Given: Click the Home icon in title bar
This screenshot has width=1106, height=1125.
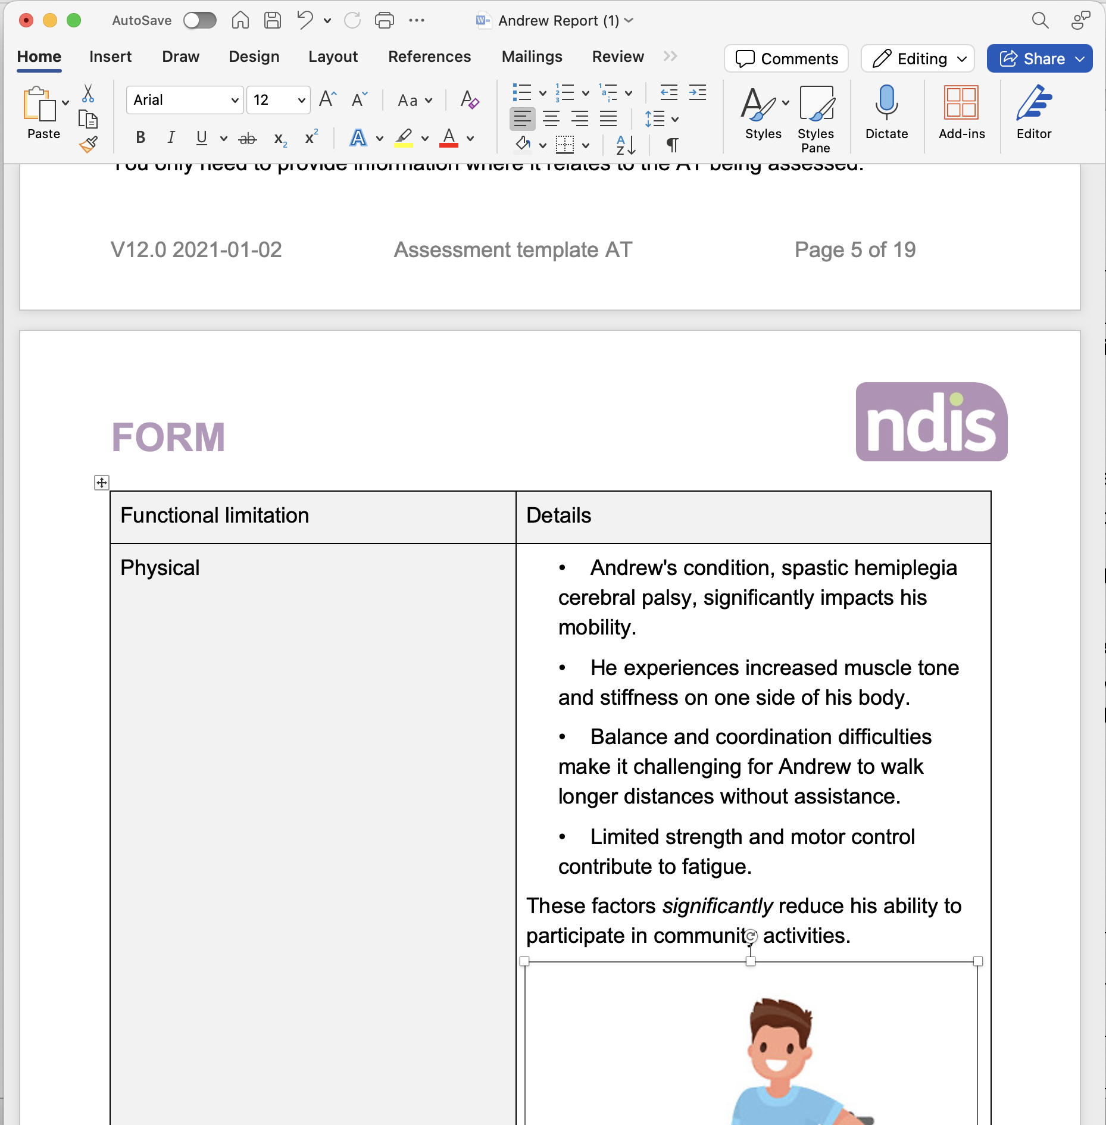Looking at the screenshot, I should point(240,20).
